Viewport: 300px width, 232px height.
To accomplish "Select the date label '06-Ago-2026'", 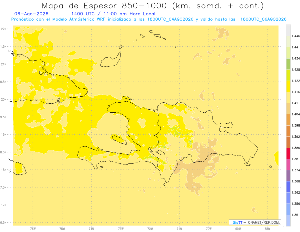I will pyautogui.click(x=31, y=14).
